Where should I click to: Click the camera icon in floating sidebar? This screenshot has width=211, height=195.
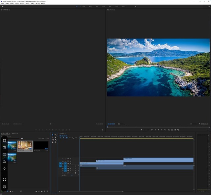[4, 161]
